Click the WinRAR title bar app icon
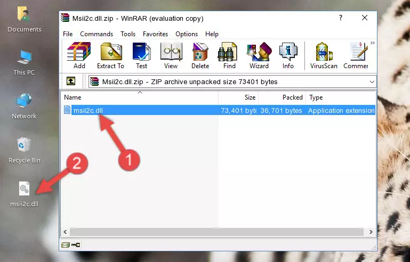The image size is (410, 262). click(x=66, y=18)
